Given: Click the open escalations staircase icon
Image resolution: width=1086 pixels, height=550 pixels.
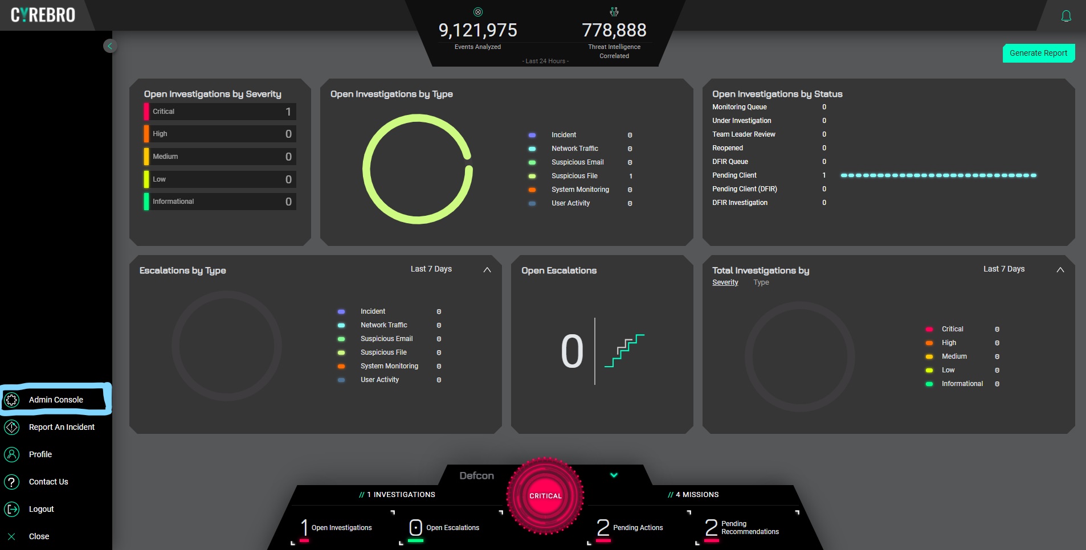Looking at the screenshot, I should click(624, 351).
